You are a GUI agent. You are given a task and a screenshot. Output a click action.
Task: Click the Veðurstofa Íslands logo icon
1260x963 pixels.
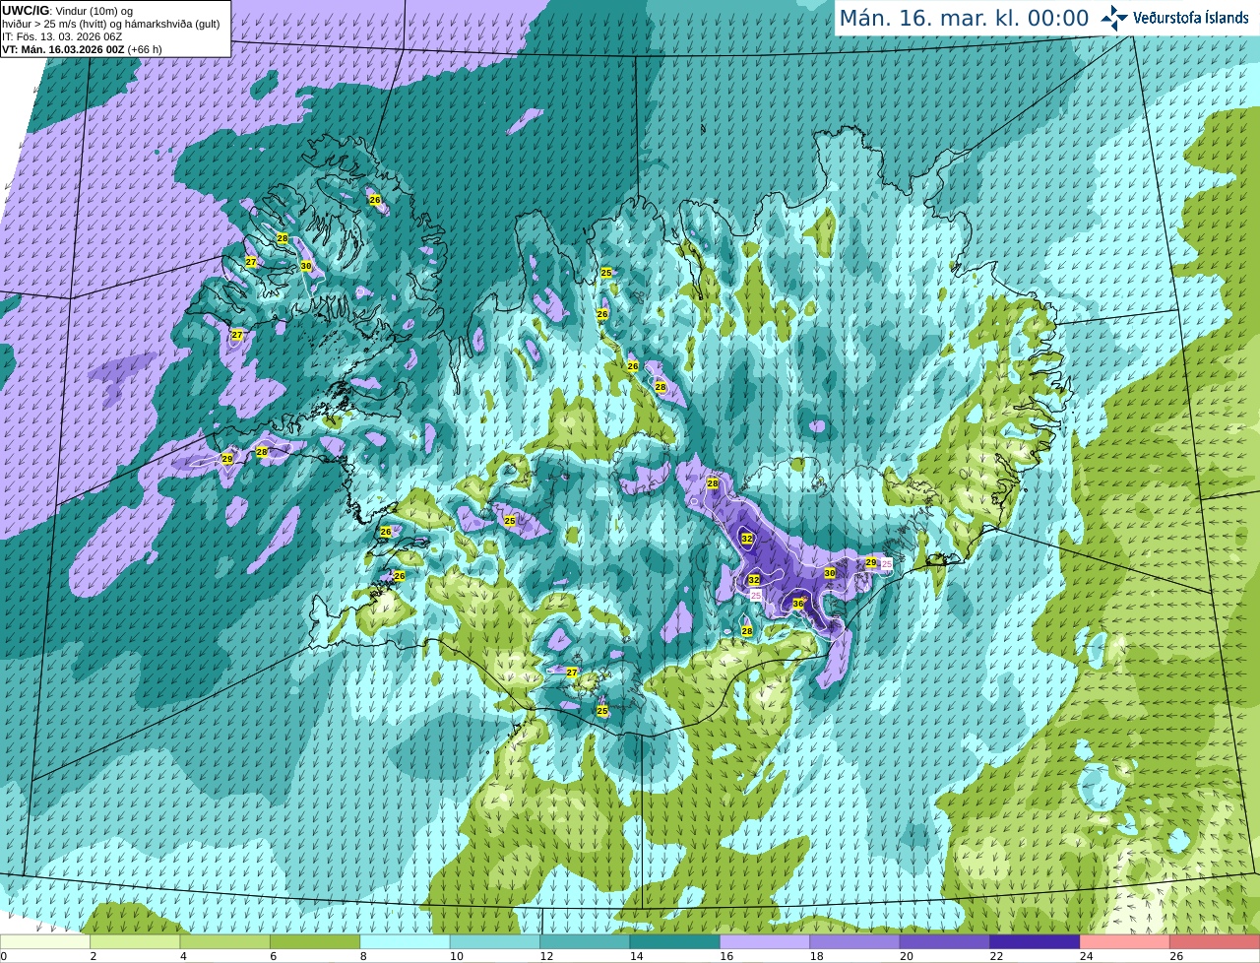coord(1114,17)
